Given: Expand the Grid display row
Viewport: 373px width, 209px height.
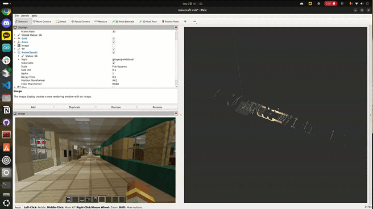Looking at the screenshot, I should click(x=15, y=39).
